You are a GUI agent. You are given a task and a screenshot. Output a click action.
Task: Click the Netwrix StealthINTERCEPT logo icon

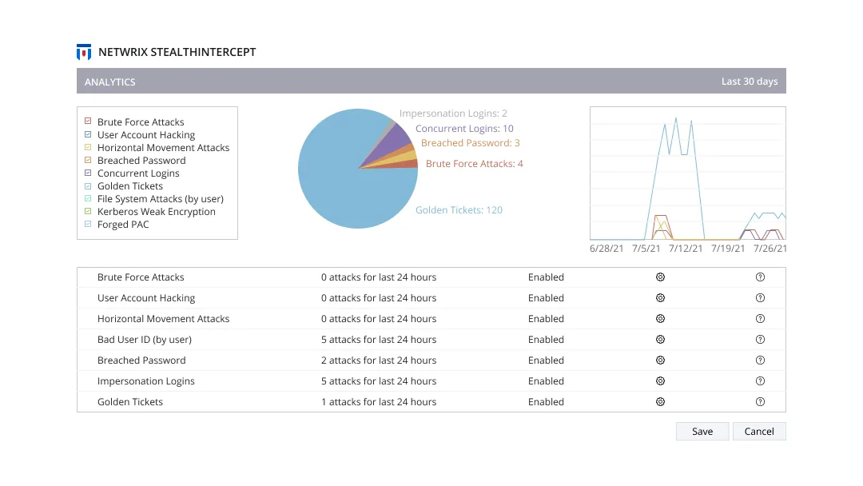(x=84, y=52)
